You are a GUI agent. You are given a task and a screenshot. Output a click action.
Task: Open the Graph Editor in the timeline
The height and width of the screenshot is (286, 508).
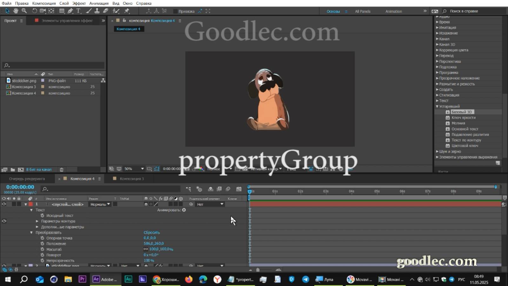pos(238,189)
